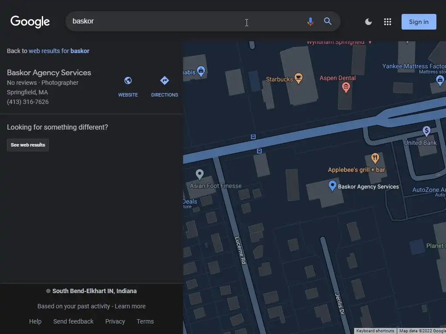The image size is (446, 334).
Task: Click the DIRECTIONS label
Action: tap(164, 95)
